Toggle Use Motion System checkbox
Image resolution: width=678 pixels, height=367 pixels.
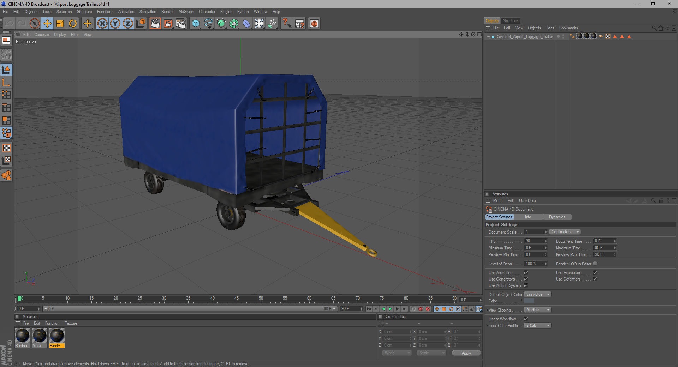(x=526, y=285)
